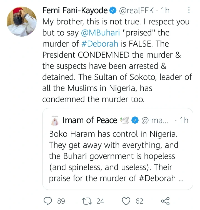The height and width of the screenshot is (210, 200).
Task: Click the Femi Fani-Kayode display name
Action: coord(75,11)
